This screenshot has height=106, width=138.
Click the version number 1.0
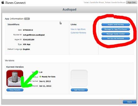point(41,72)
